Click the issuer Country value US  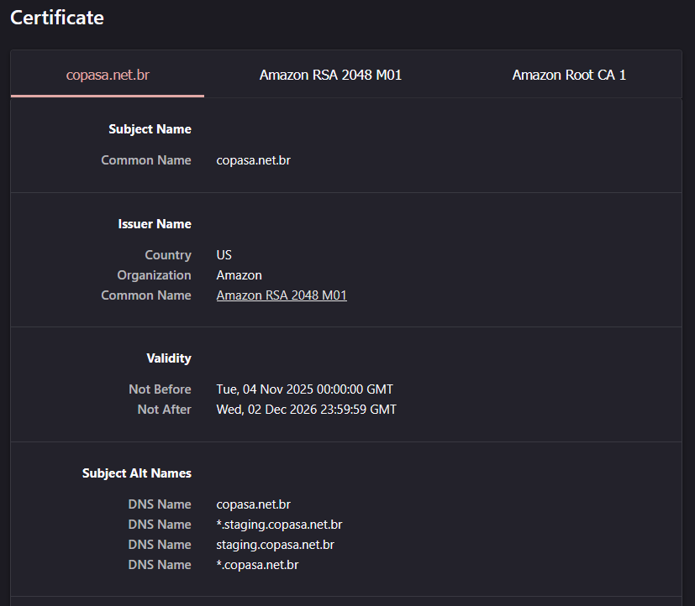pyautogui.click(x=224, y=255)
